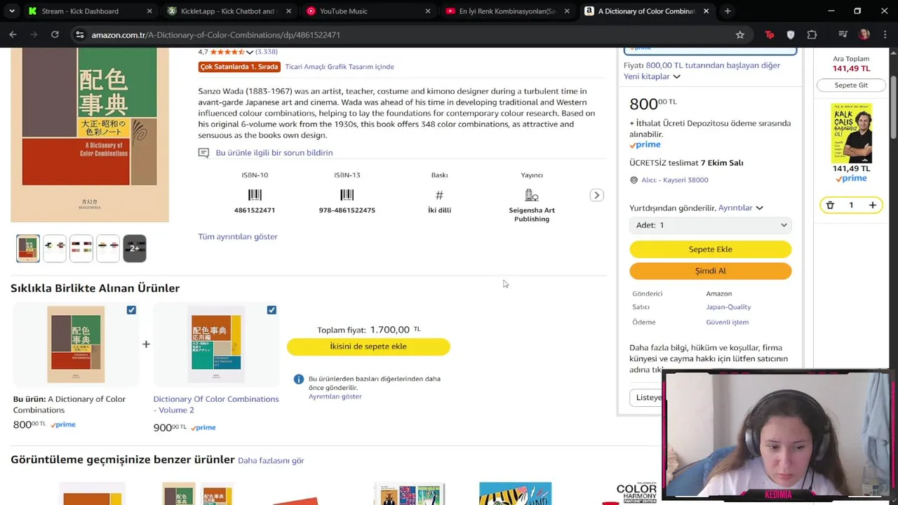Open the tab search dropdown arrow
898x505 pixels.
pos(11,11)
